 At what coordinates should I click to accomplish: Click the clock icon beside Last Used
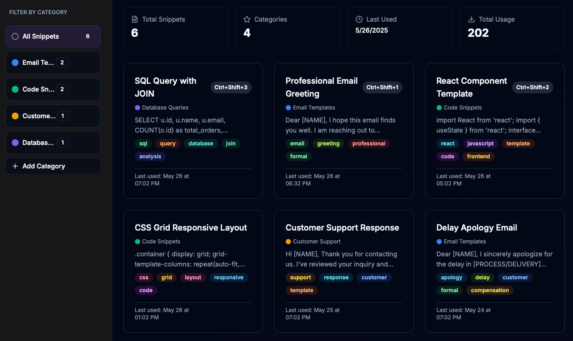tap(359, 19)
